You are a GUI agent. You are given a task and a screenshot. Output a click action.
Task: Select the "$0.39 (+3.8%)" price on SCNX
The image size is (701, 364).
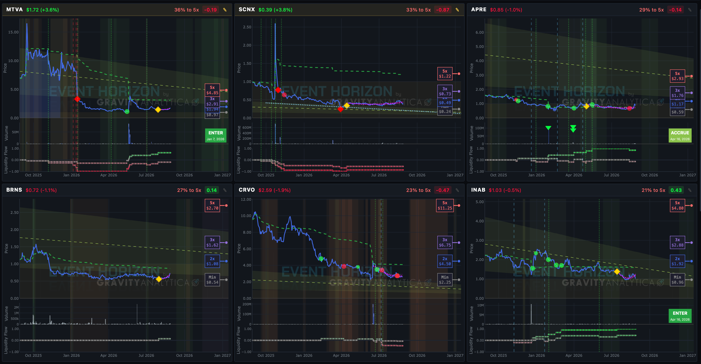pos(275,10)
